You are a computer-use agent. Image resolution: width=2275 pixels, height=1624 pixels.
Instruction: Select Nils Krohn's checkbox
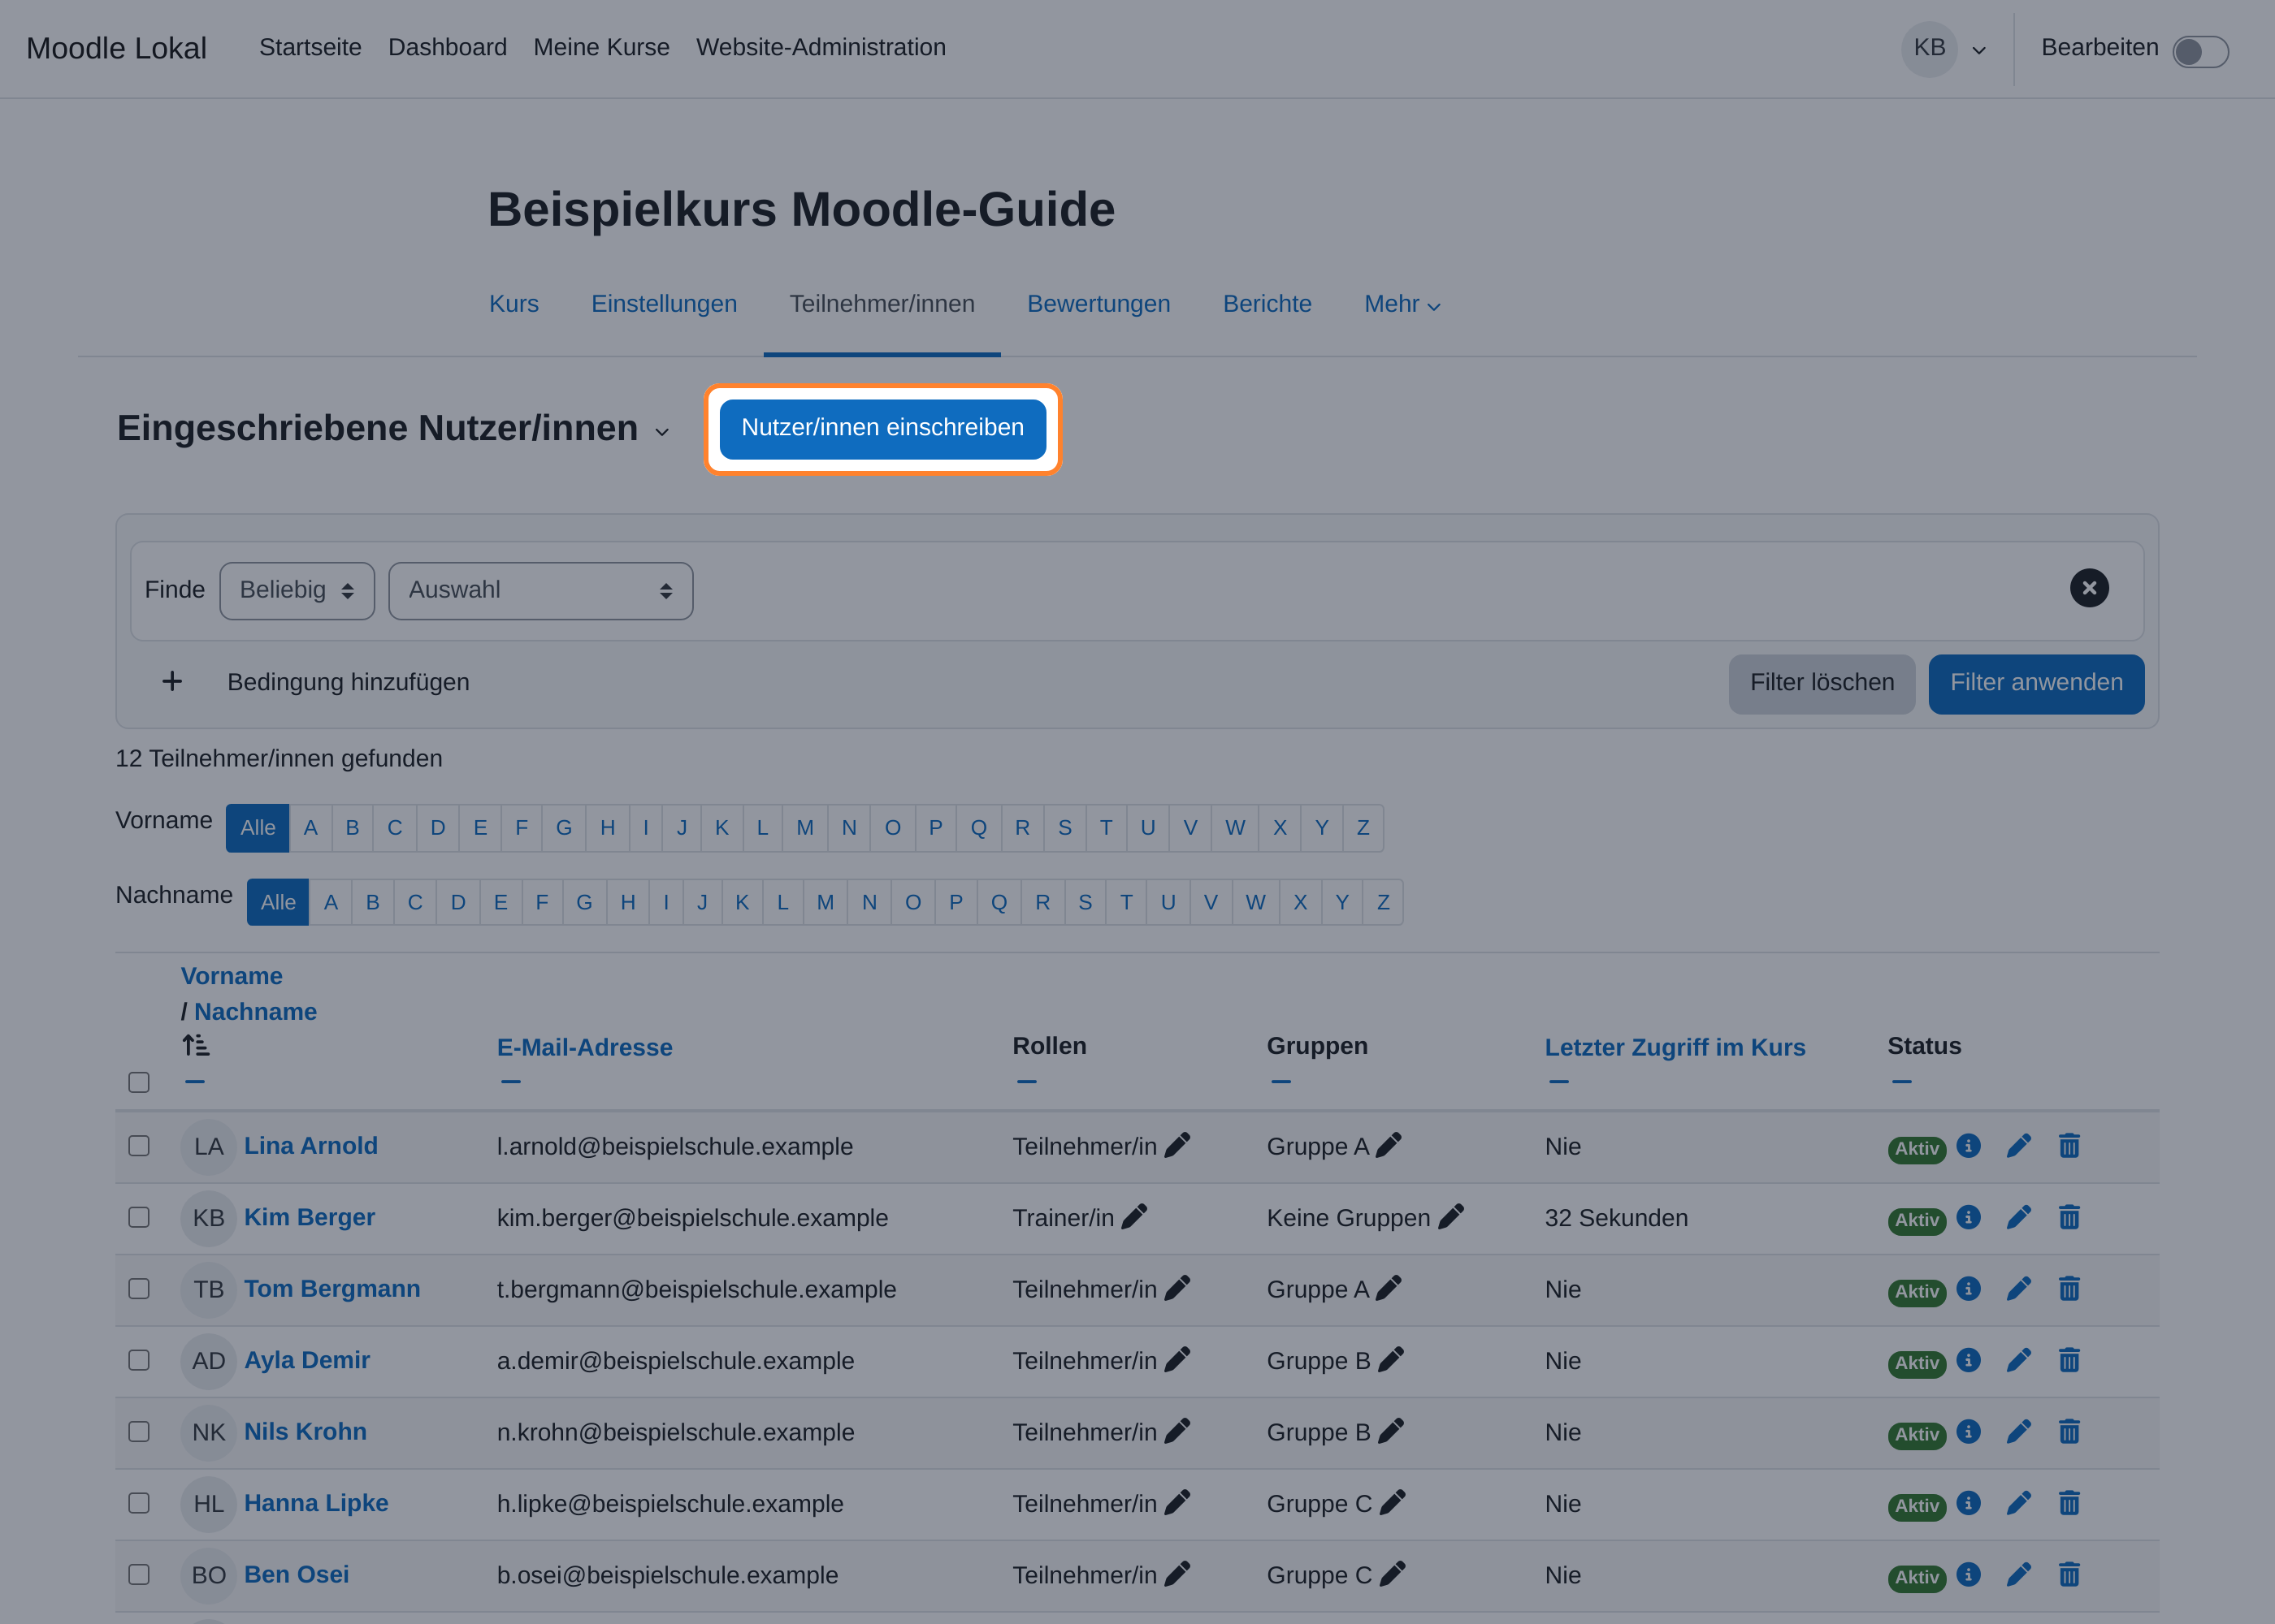[x=139, y=1432]
